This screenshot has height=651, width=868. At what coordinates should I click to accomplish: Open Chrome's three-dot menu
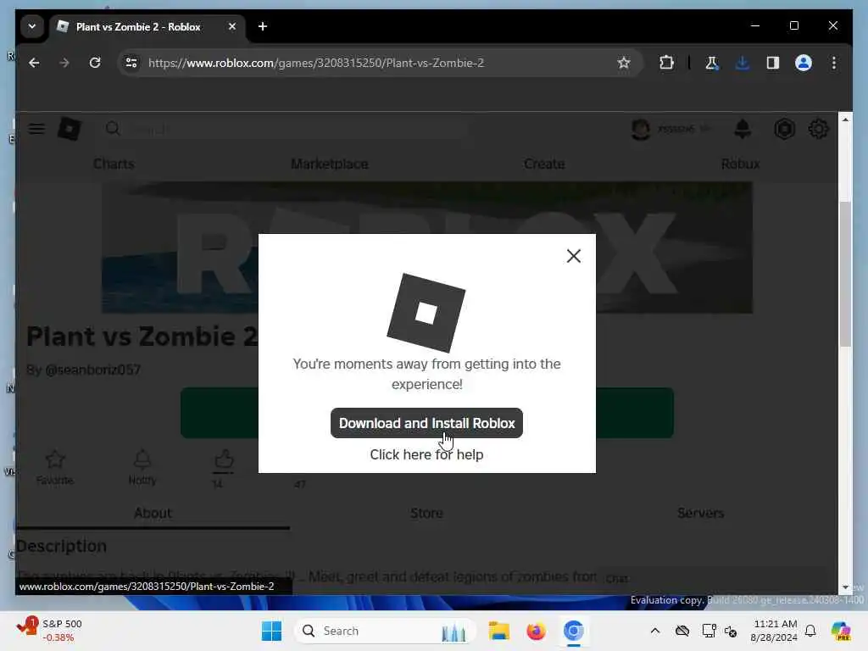point(834,63)
